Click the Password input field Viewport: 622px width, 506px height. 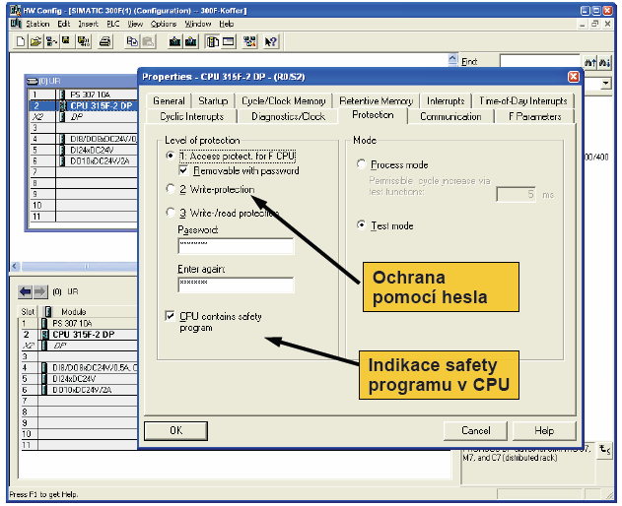coord(236,246)
